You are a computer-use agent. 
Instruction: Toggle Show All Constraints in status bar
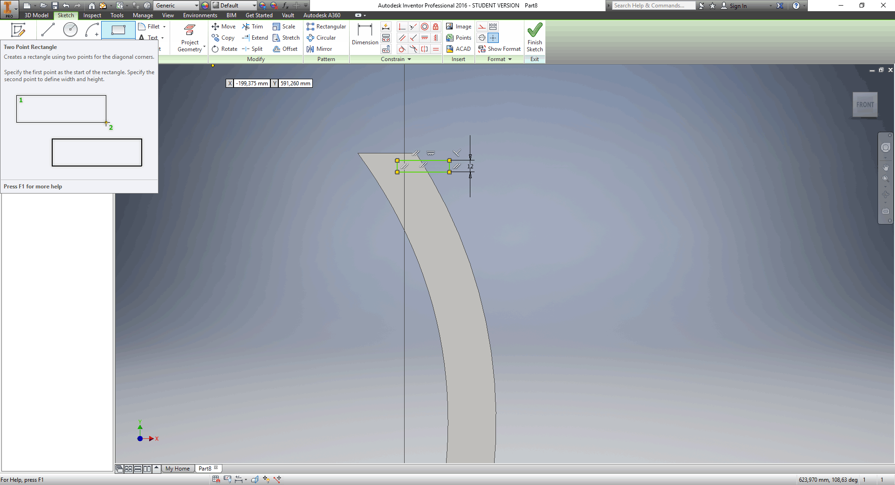click(227, 479)
